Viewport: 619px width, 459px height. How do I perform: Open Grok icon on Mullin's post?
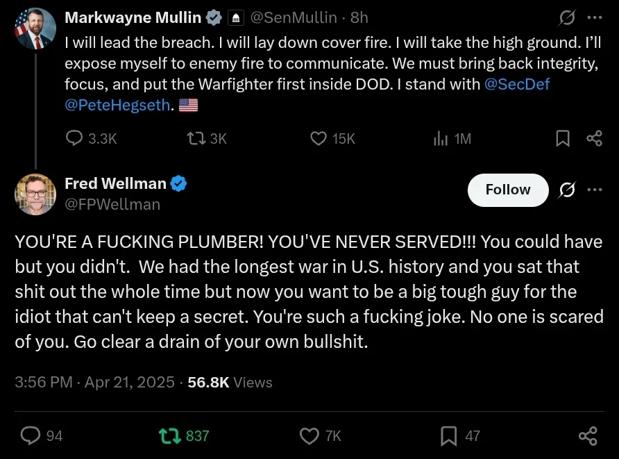point(568,17)
